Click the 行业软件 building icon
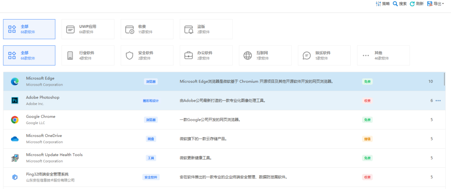Screen dimensions: 451x189 point(71,56)
